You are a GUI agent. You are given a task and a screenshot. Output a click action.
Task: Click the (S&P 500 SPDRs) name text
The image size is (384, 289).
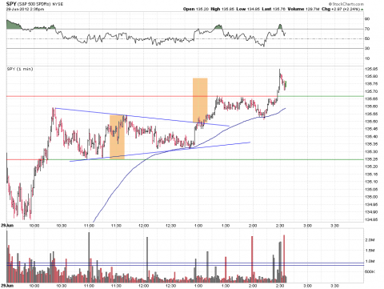34,4
